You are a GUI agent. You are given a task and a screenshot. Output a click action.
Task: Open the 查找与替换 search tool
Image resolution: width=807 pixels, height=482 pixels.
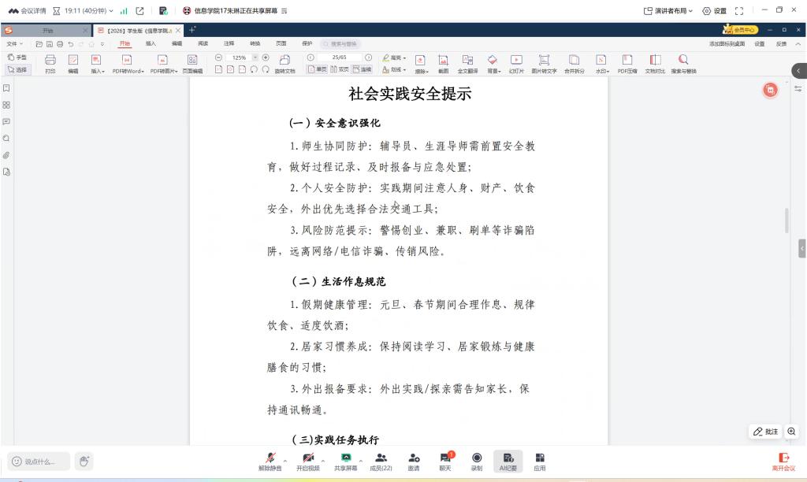(683, 63)
